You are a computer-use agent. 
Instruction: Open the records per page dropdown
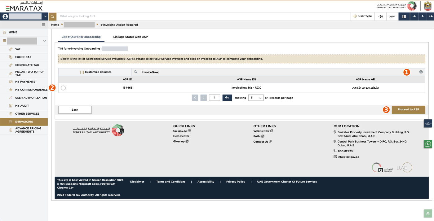tap(256, 98)
